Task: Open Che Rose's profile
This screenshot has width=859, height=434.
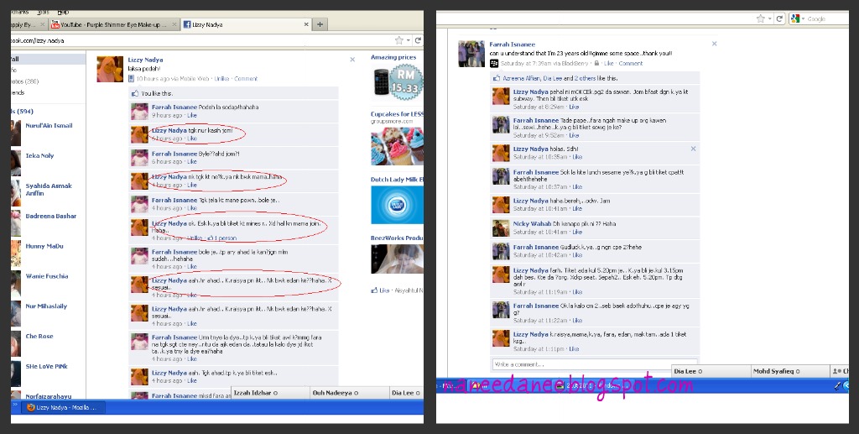Action: 39,337
